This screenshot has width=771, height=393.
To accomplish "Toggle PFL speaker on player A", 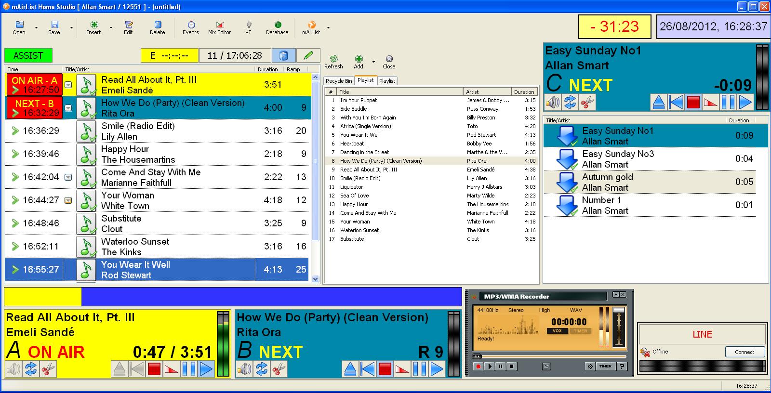I will (x=13, y=369).
